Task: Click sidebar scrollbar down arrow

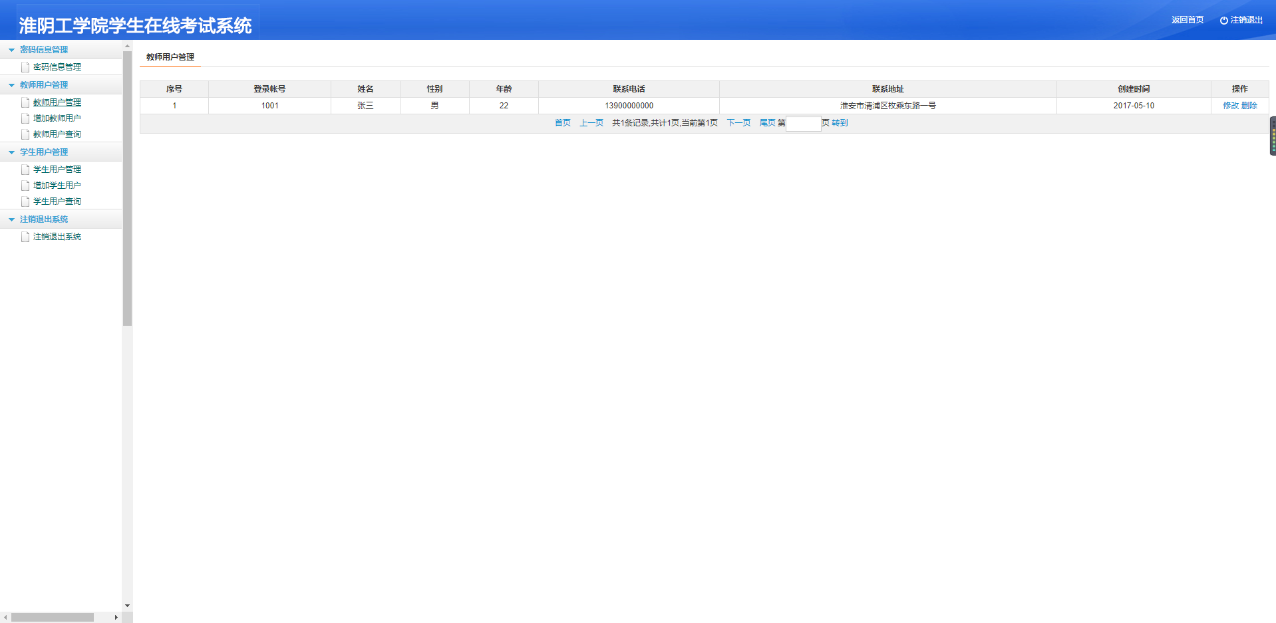Action: (x=127, y=606)
